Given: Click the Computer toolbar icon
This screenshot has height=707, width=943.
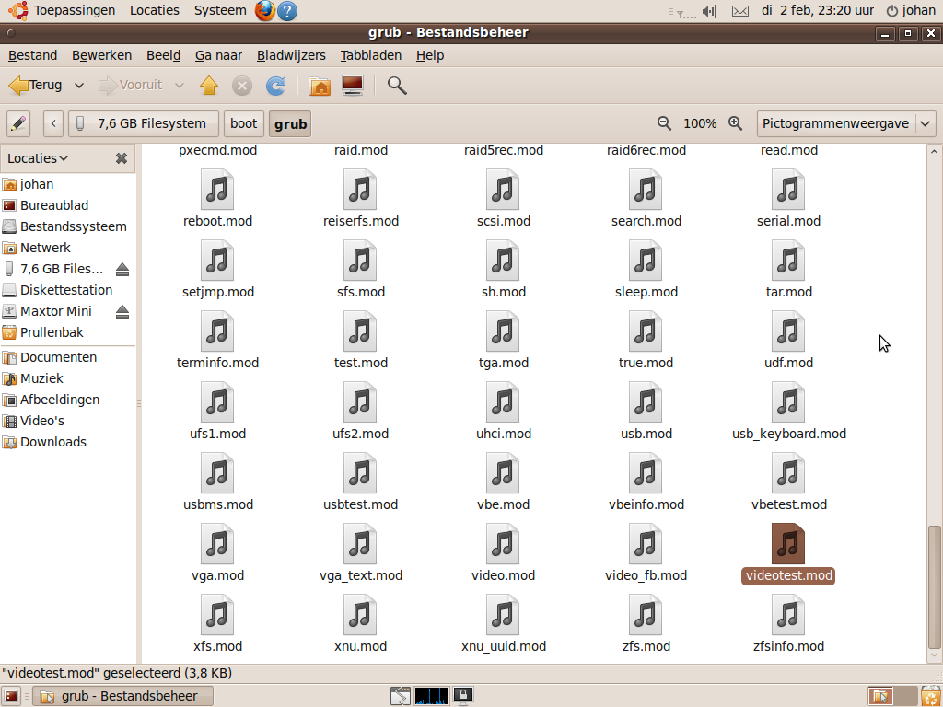Looking at the screenshot, I should tap(352, 86).
